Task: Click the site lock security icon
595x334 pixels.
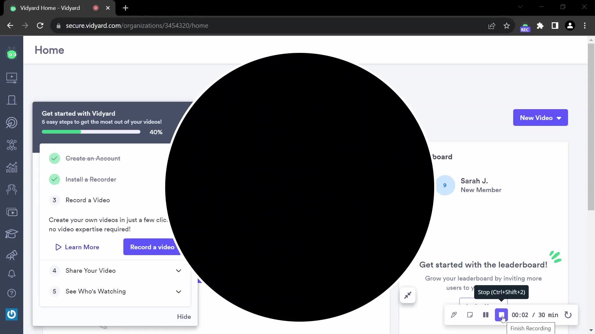Action: coord(58,26)
